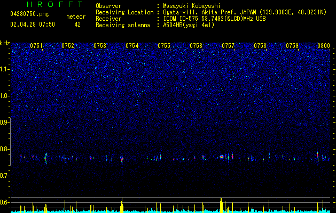Image resolution: width=336 pixels, height=213 pixels.
Task: Click the 0759 time marker
Action: click(292, 46)
